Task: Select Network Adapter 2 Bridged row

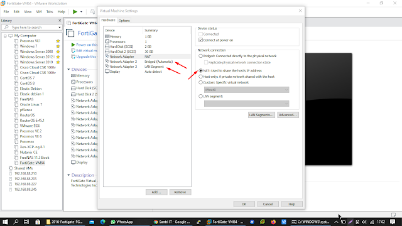Action: pyautogui.click(x=147, y=62)
